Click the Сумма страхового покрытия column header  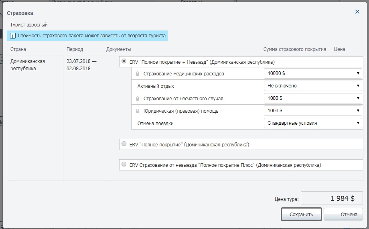tap(294, 49)
